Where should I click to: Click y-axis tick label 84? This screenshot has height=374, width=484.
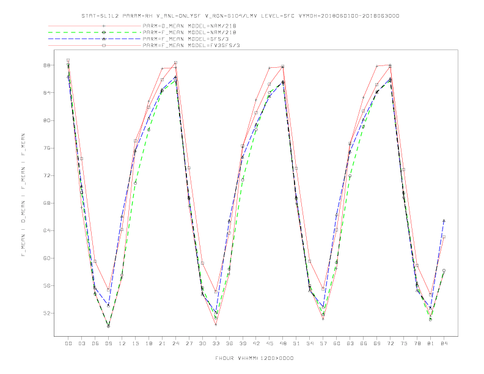click(47, 93)
